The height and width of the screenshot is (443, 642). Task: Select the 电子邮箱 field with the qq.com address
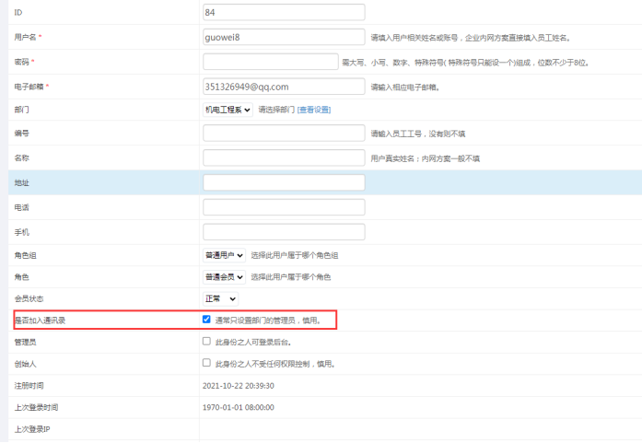click(283, 87)
